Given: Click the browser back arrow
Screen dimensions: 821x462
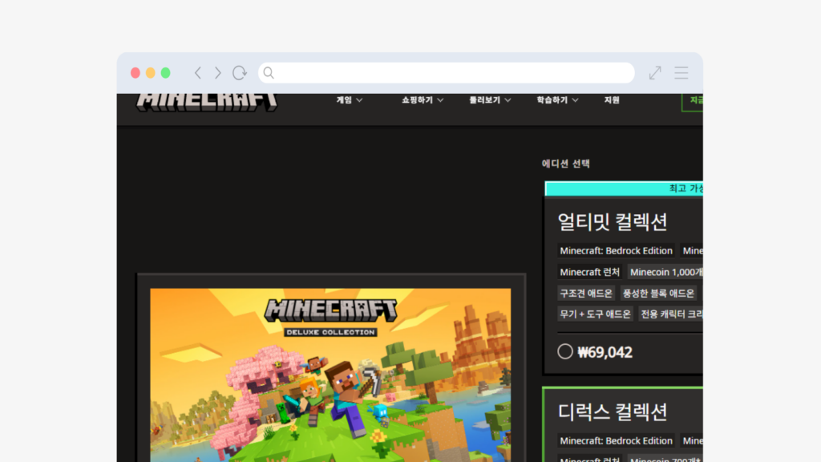Looking at the screenshot, I should point(198,73).
